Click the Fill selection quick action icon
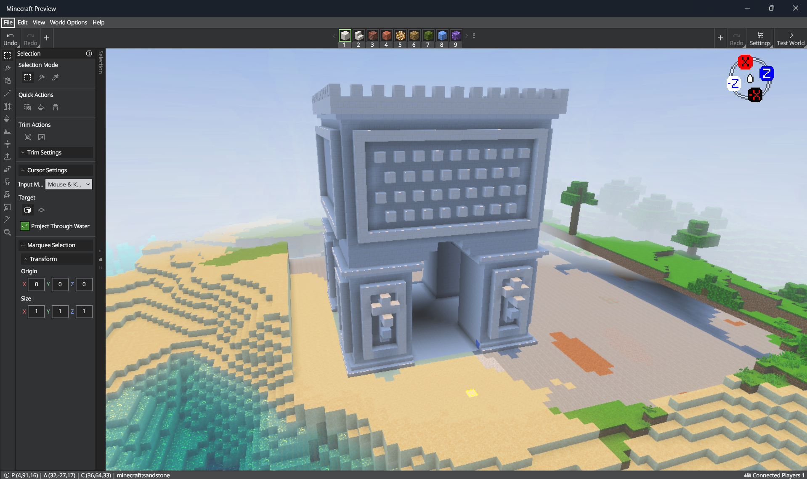The width and height of the screenshot is (807, 479). pyautogui.click(x=41, y=107)
